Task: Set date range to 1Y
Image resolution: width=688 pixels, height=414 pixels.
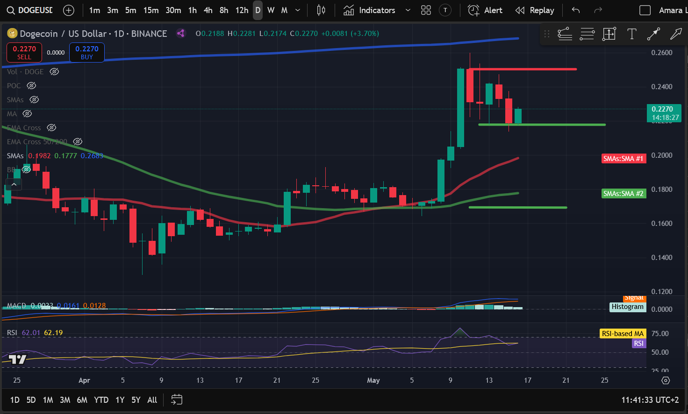Action: [x=120, y=400]
